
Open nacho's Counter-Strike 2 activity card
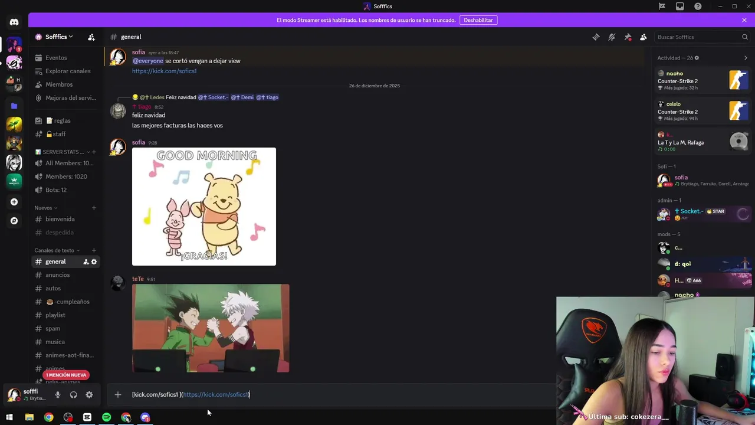tap(703, 80)
